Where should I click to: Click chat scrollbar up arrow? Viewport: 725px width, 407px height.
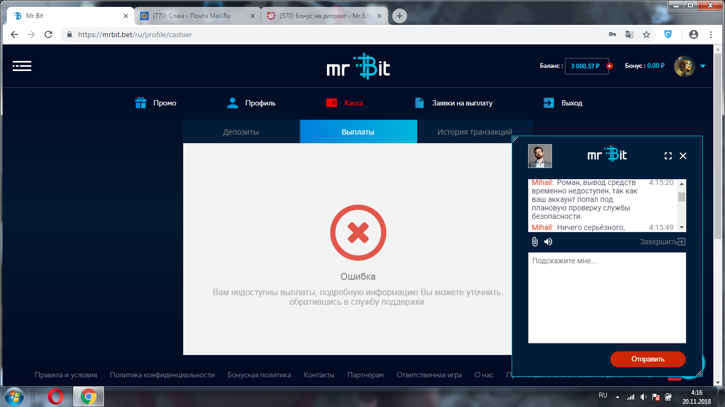click(x=682, y=183)
